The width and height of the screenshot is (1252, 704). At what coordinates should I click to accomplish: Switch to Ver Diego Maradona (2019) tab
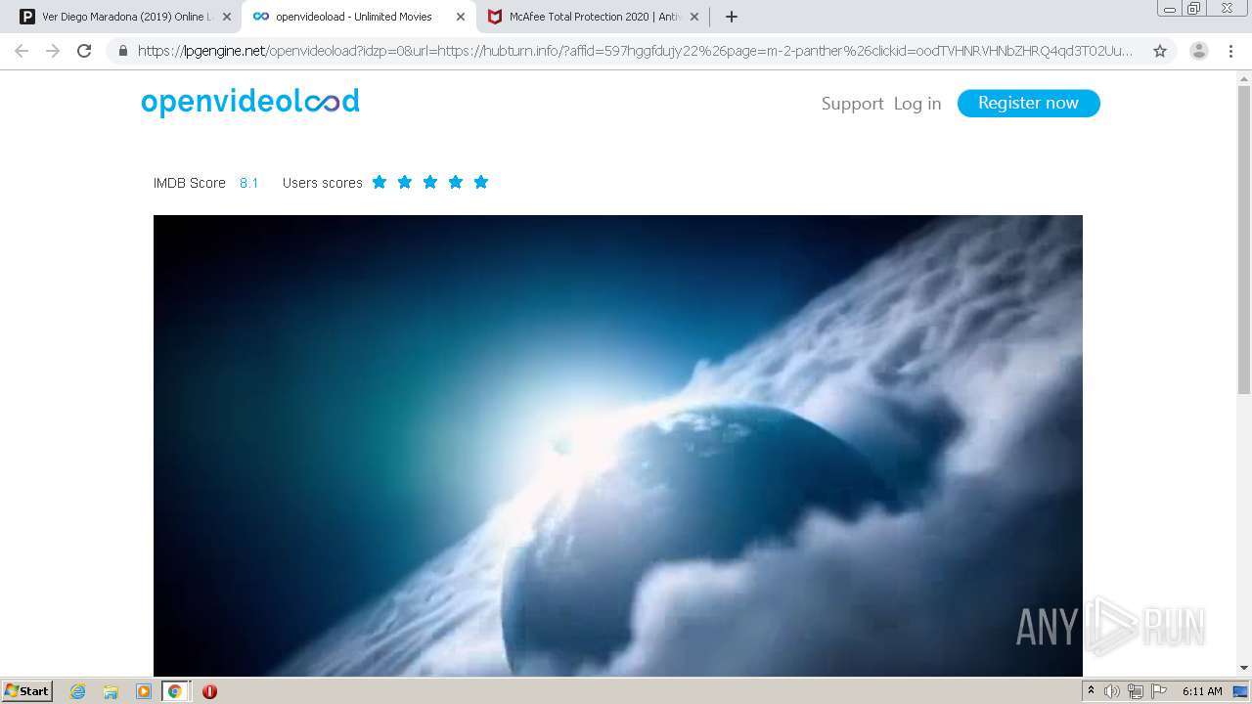click(x=126, y=17)
